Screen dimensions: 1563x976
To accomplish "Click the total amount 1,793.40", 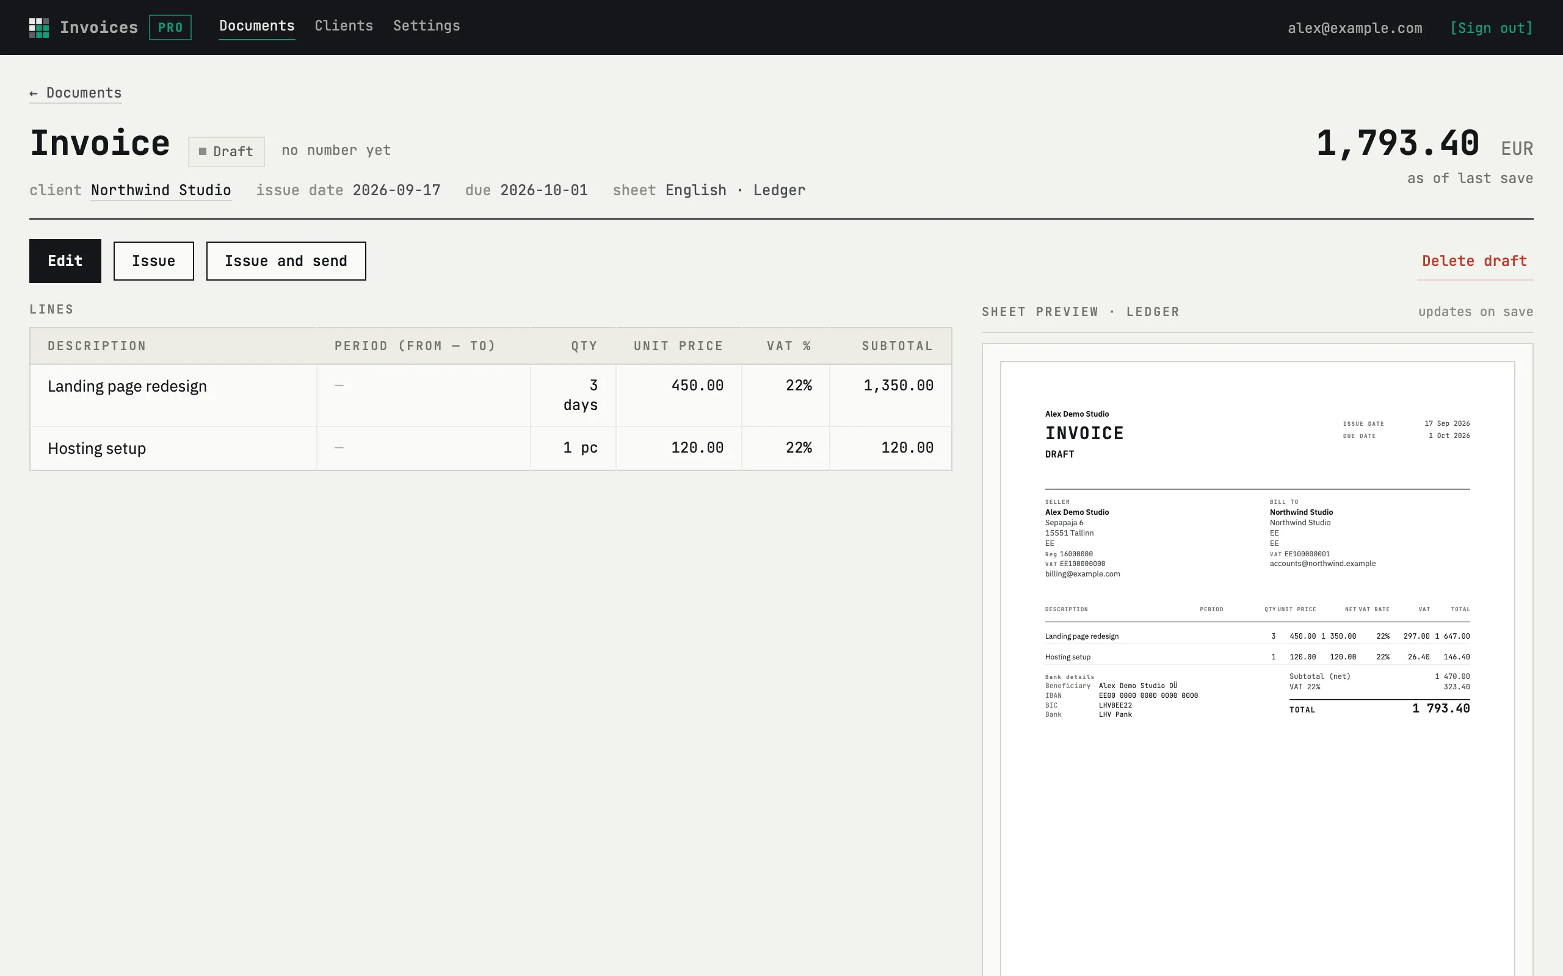I will tap(1398, 143).
